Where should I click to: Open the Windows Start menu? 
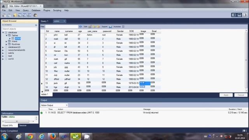pos(4,136)
